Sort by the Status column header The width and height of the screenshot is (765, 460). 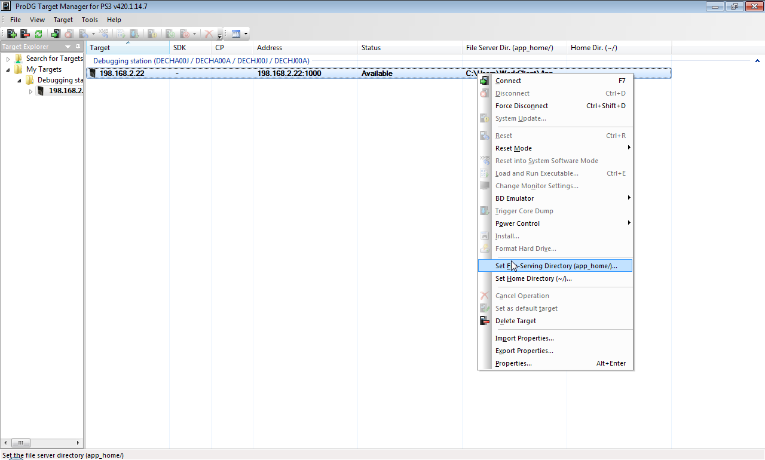pos(410,48)
